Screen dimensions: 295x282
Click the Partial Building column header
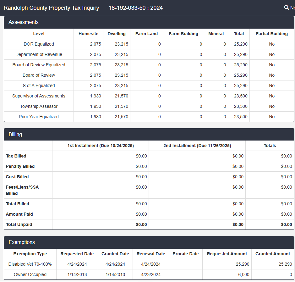click(271, 34)
